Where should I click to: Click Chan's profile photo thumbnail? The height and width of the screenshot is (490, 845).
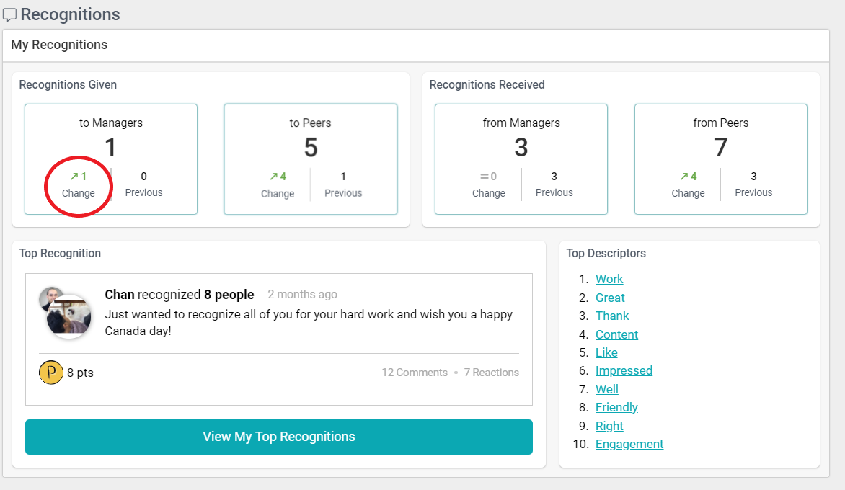pyautogui.click(x=52, y=296)
